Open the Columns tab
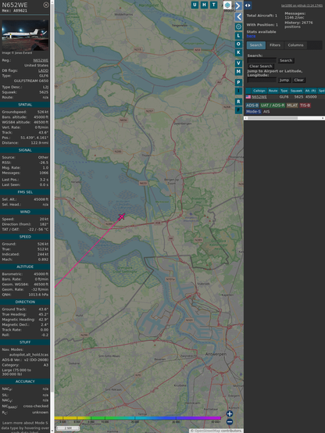This screenshot has width=325, height=433. point(295,45)
